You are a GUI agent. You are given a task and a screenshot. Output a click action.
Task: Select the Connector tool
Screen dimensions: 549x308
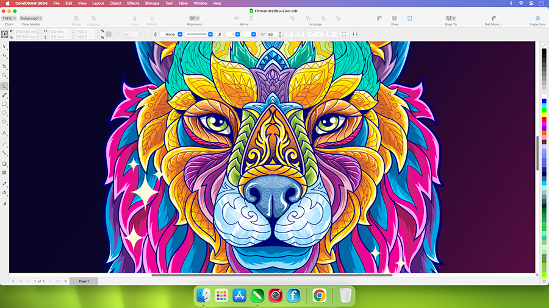click(x=4, y=153)
